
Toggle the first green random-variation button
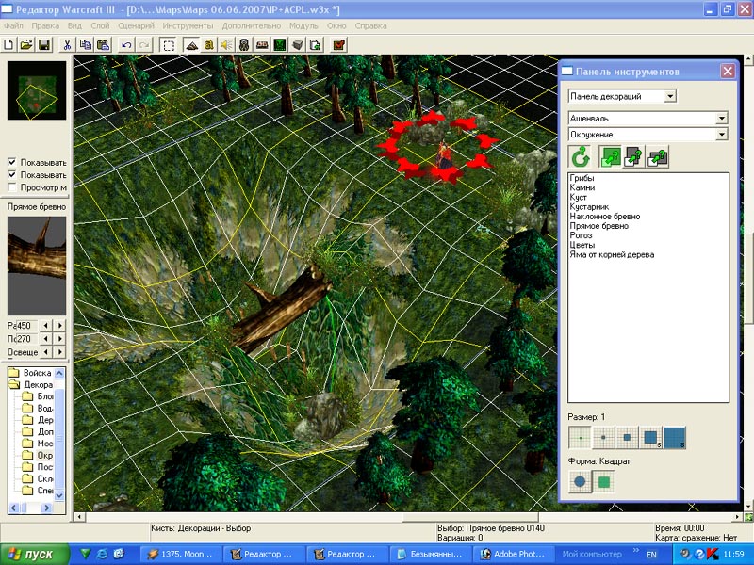tap(610, 156)
